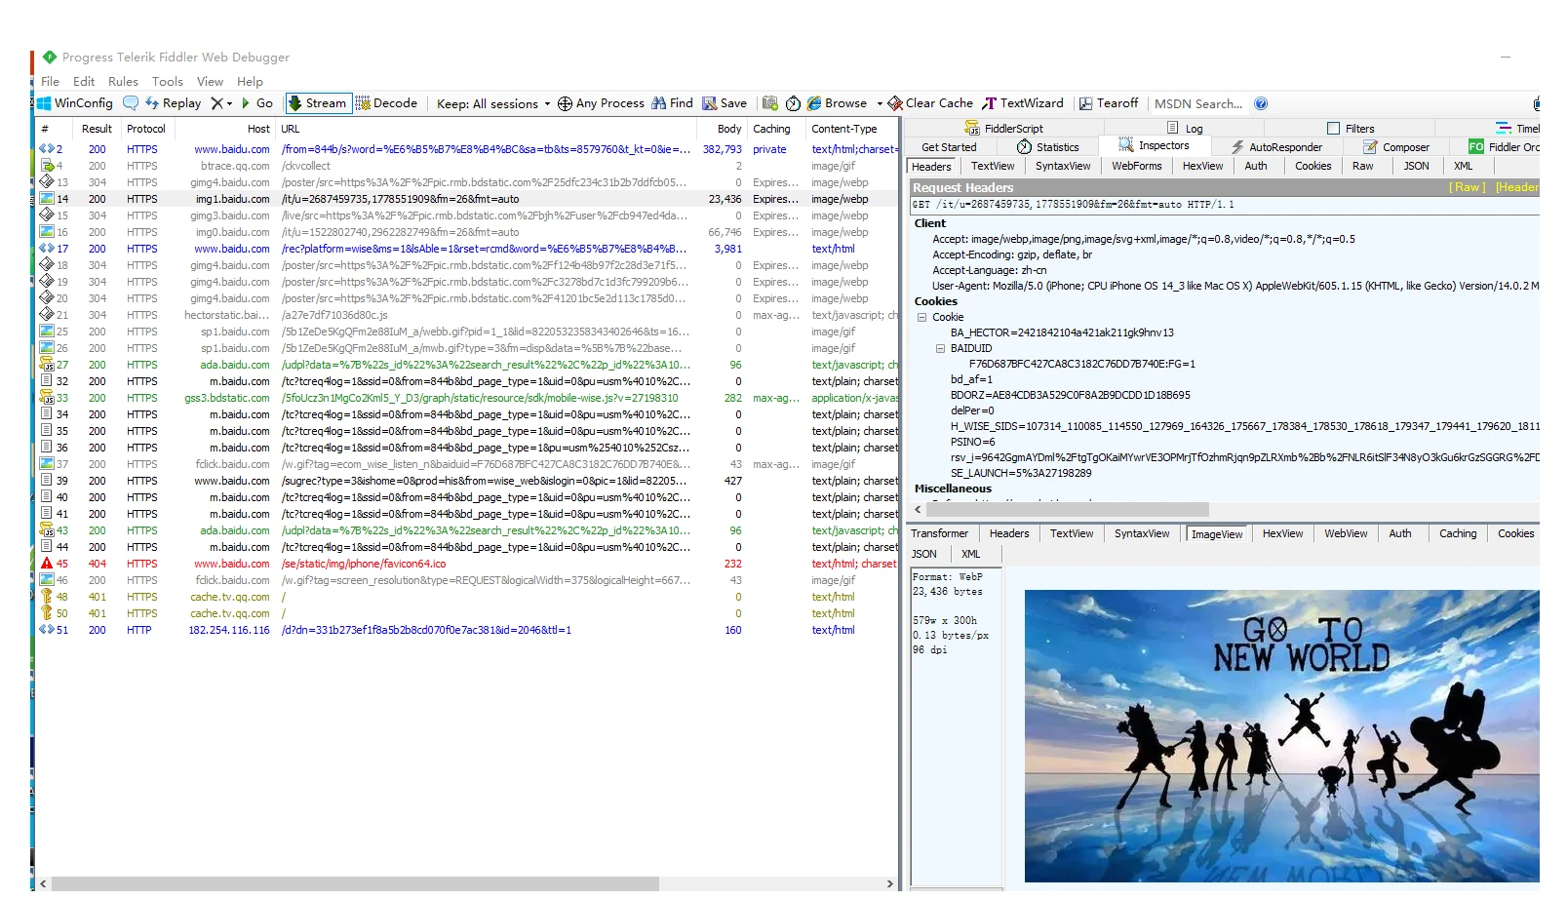Switch request inspector to TextView
Screen dimensions: 1568x899
pos(993,166)
